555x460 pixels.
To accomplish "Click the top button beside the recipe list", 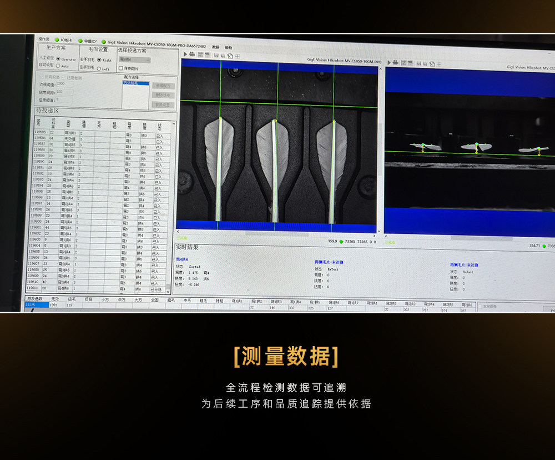I will (x=163, y=86).
